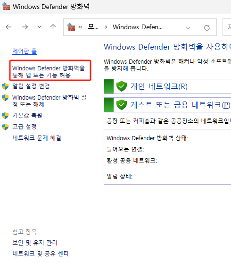The width and height of the screenshot is (231, 263).
Task: Click shield icon next to '기본값 복원'
Action: (x=5, y=116)
